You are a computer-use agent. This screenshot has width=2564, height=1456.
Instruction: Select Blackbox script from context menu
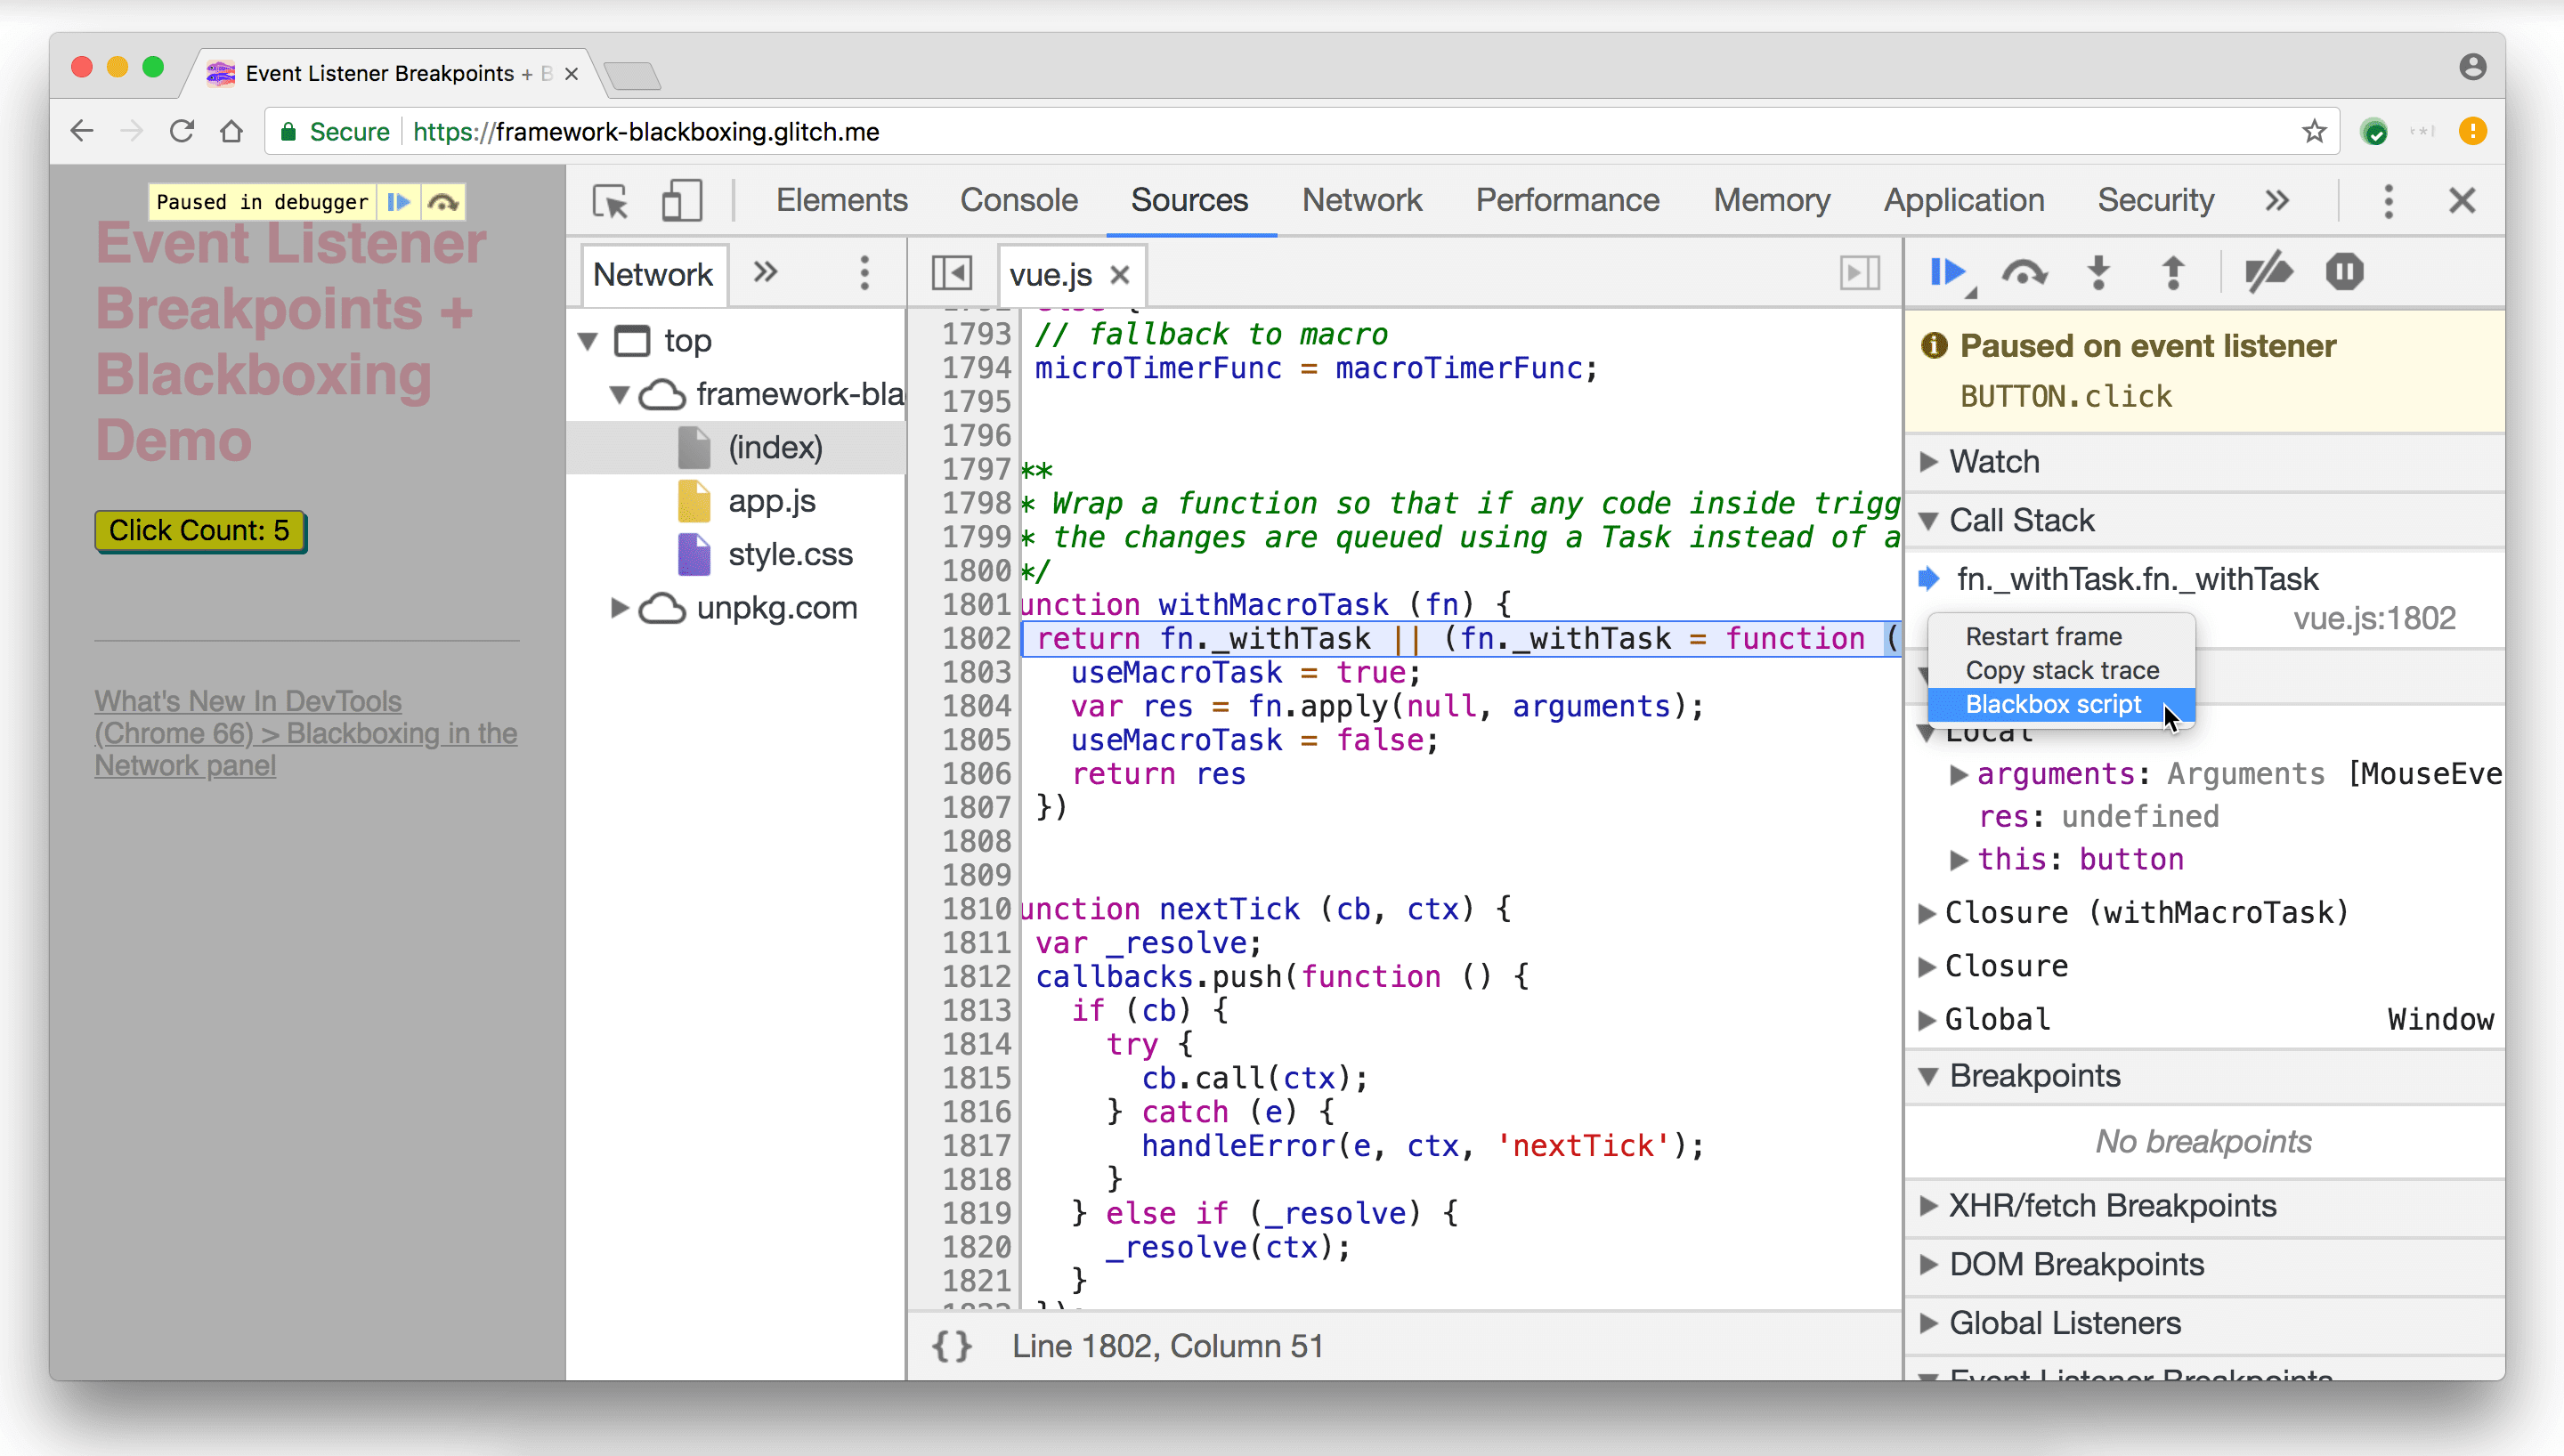click(x=2051, y=702)
